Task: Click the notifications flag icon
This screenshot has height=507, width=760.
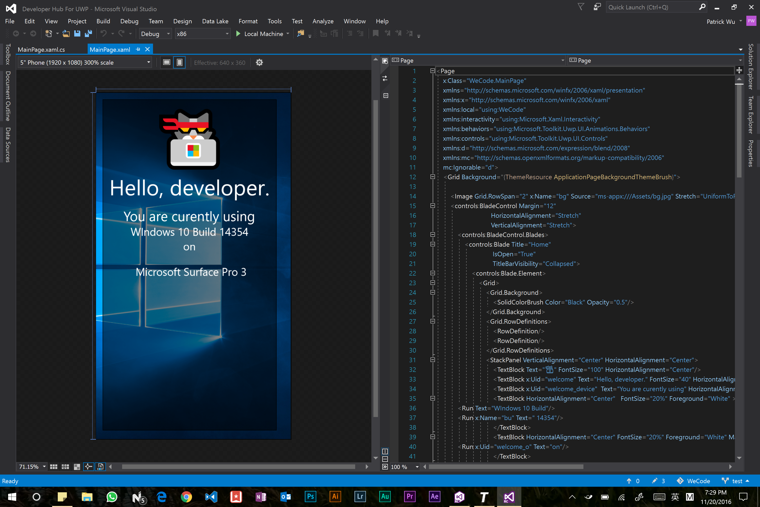Action: click(x=581, y=7)
